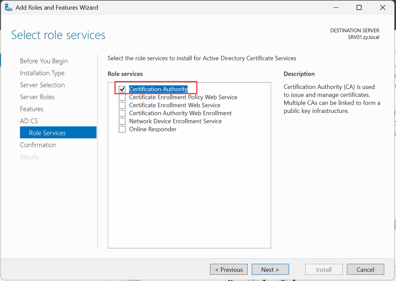Uncheck the Certification Authority checkbox
The width and height of the screenshot is (396, 281).
[122, 89]
